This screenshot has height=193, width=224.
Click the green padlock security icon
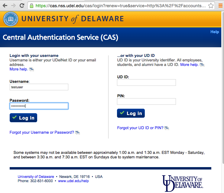[31, 6]
